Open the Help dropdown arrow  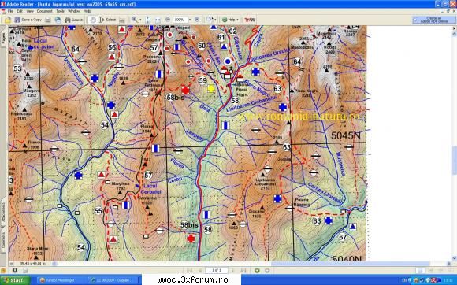(237, 20)
